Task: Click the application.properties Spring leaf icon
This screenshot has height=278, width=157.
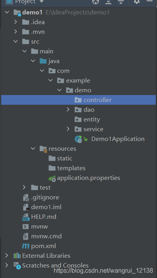Action: 52,178
